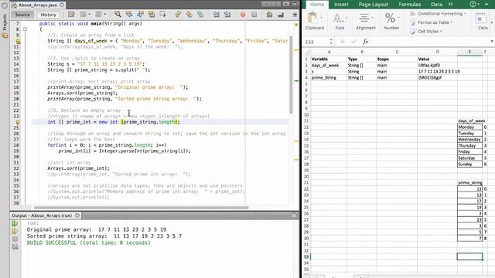
Task: Close the About_Arrays.java tab
Action: click(x=62, y=5)
